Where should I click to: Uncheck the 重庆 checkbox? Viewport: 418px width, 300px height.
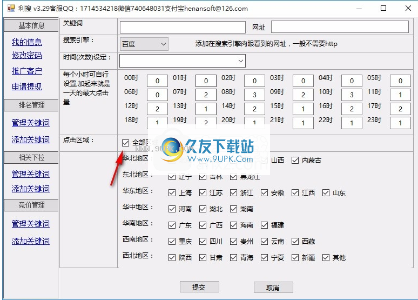click(x=172, y=242)
